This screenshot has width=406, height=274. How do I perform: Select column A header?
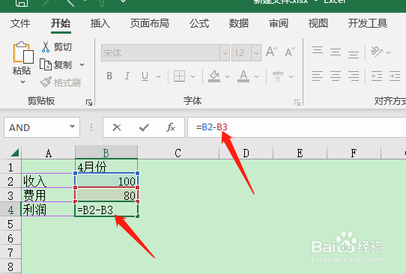tap(48, 153)
